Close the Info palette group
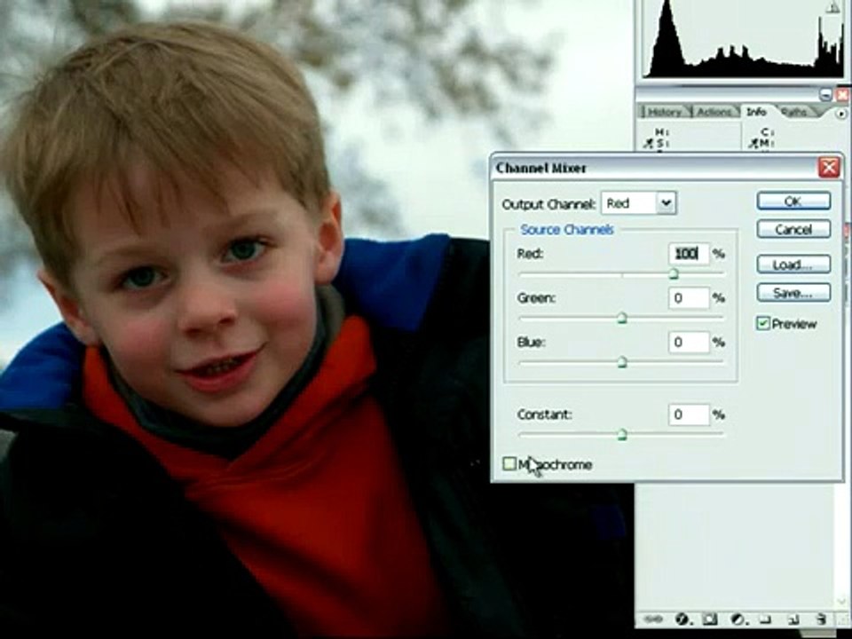Viewport: 852px width, 639px height. click(842, 95)
